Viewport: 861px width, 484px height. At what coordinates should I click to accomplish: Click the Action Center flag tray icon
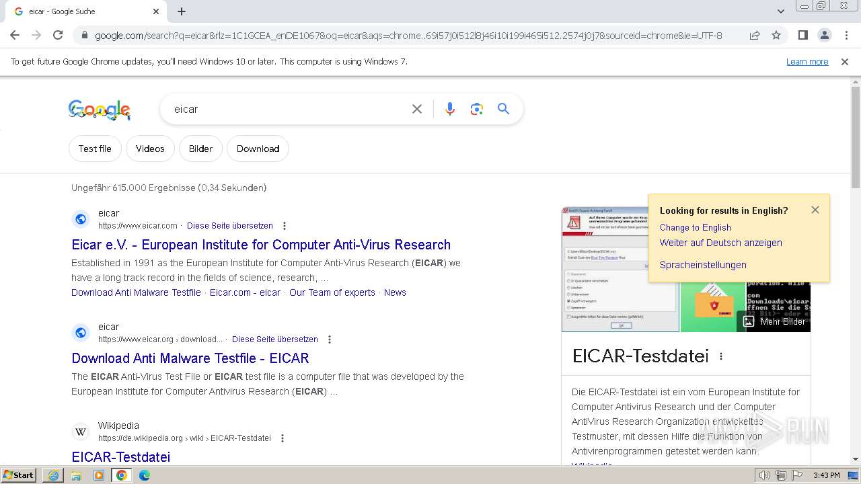click(797, 475)
